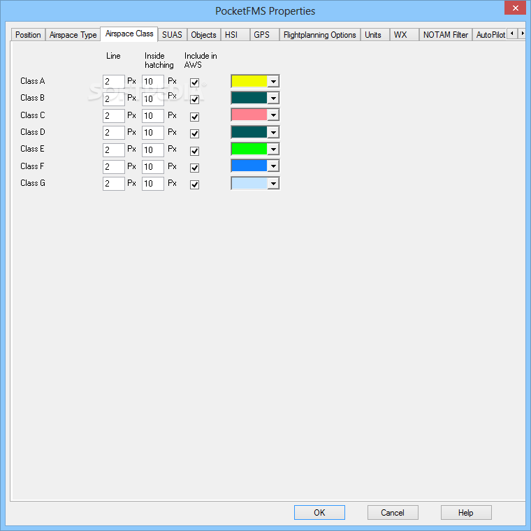Click the light blue Class G swatch
531x531 pixels.
point(249,183)
